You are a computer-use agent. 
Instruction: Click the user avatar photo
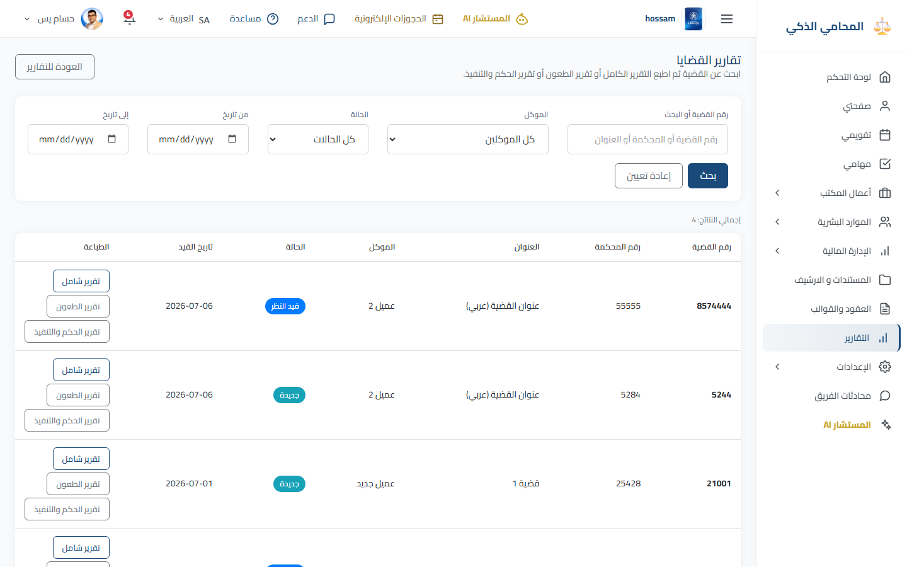tap(92, 19)
